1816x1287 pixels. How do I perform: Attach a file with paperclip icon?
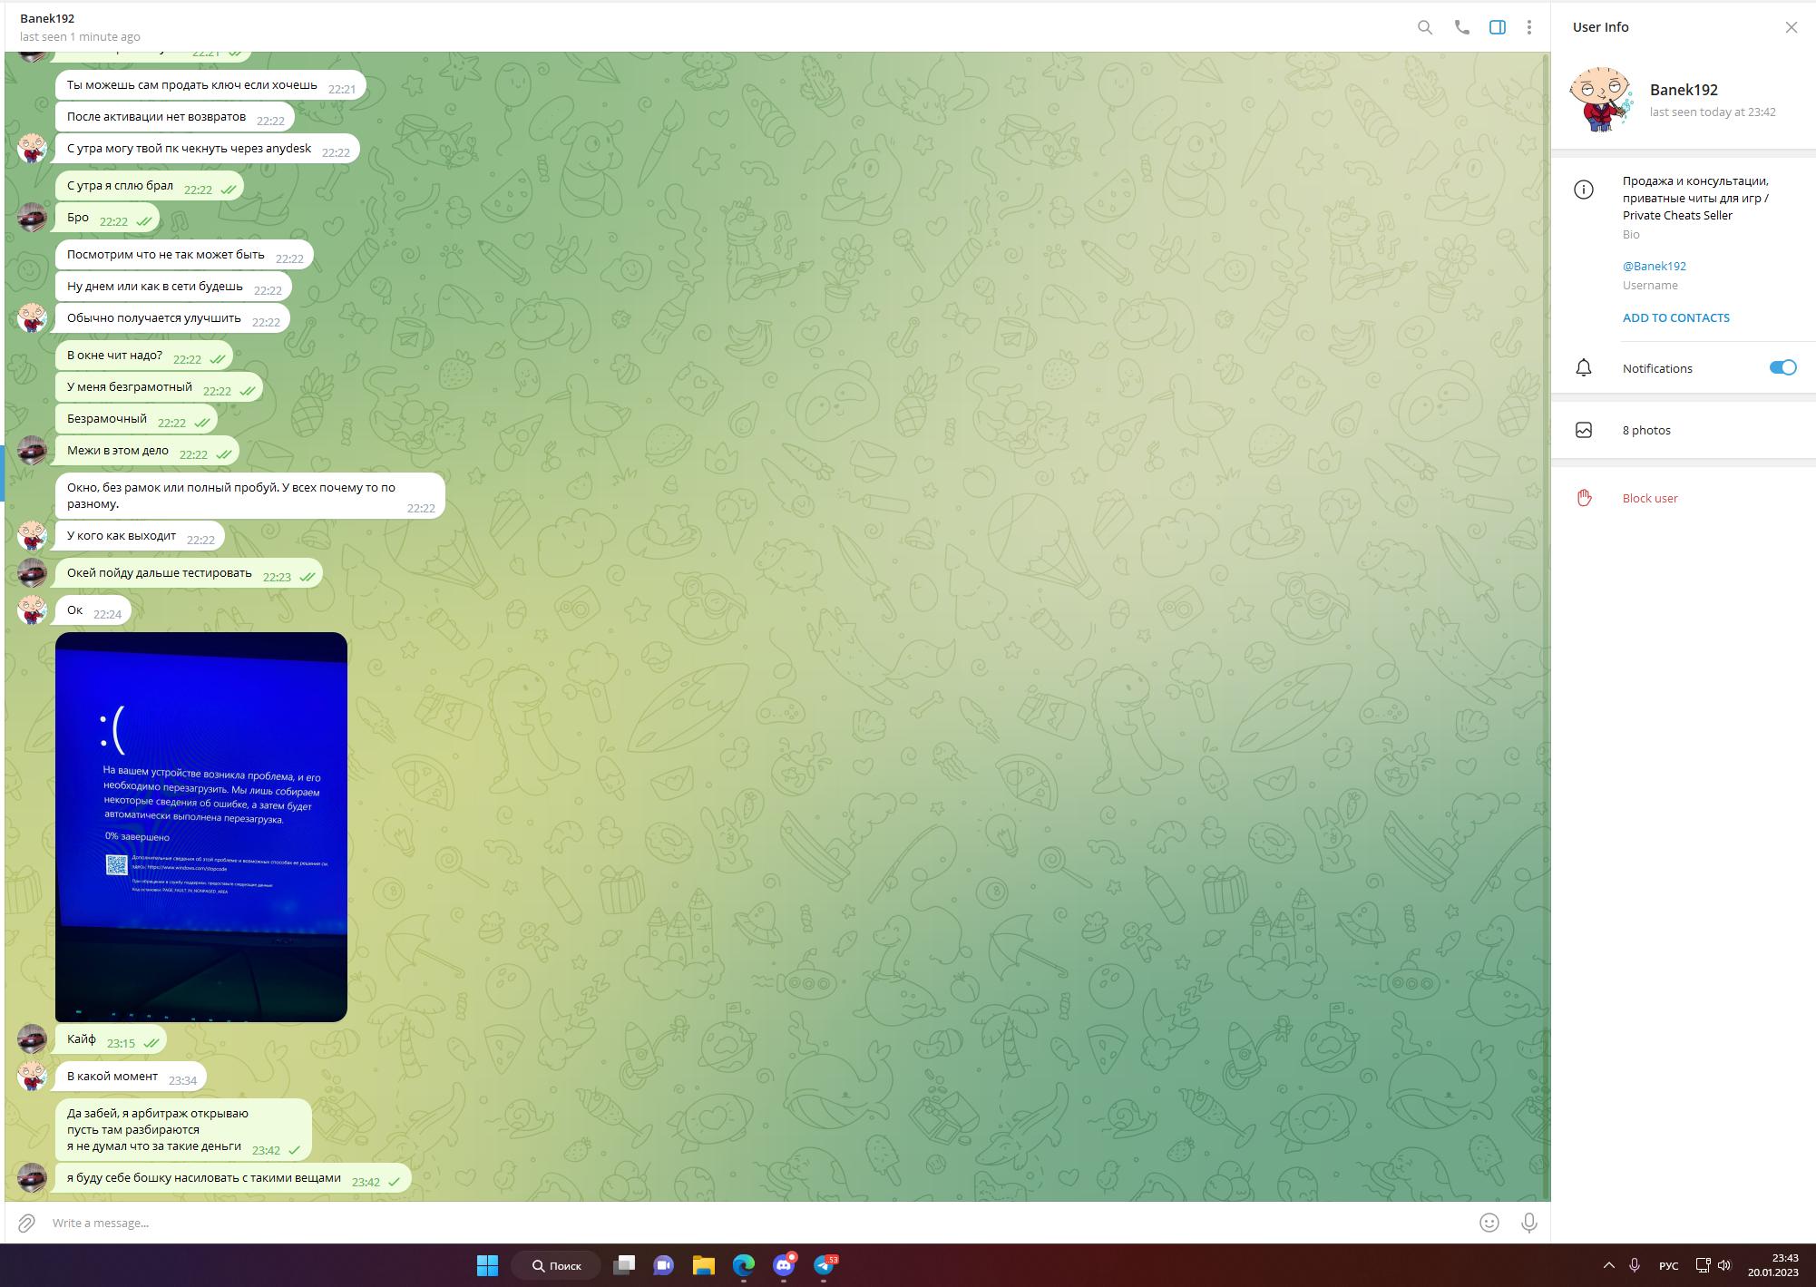(x=26, y=1223)
